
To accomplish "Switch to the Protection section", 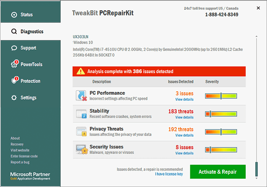I will tap(31, 81).
